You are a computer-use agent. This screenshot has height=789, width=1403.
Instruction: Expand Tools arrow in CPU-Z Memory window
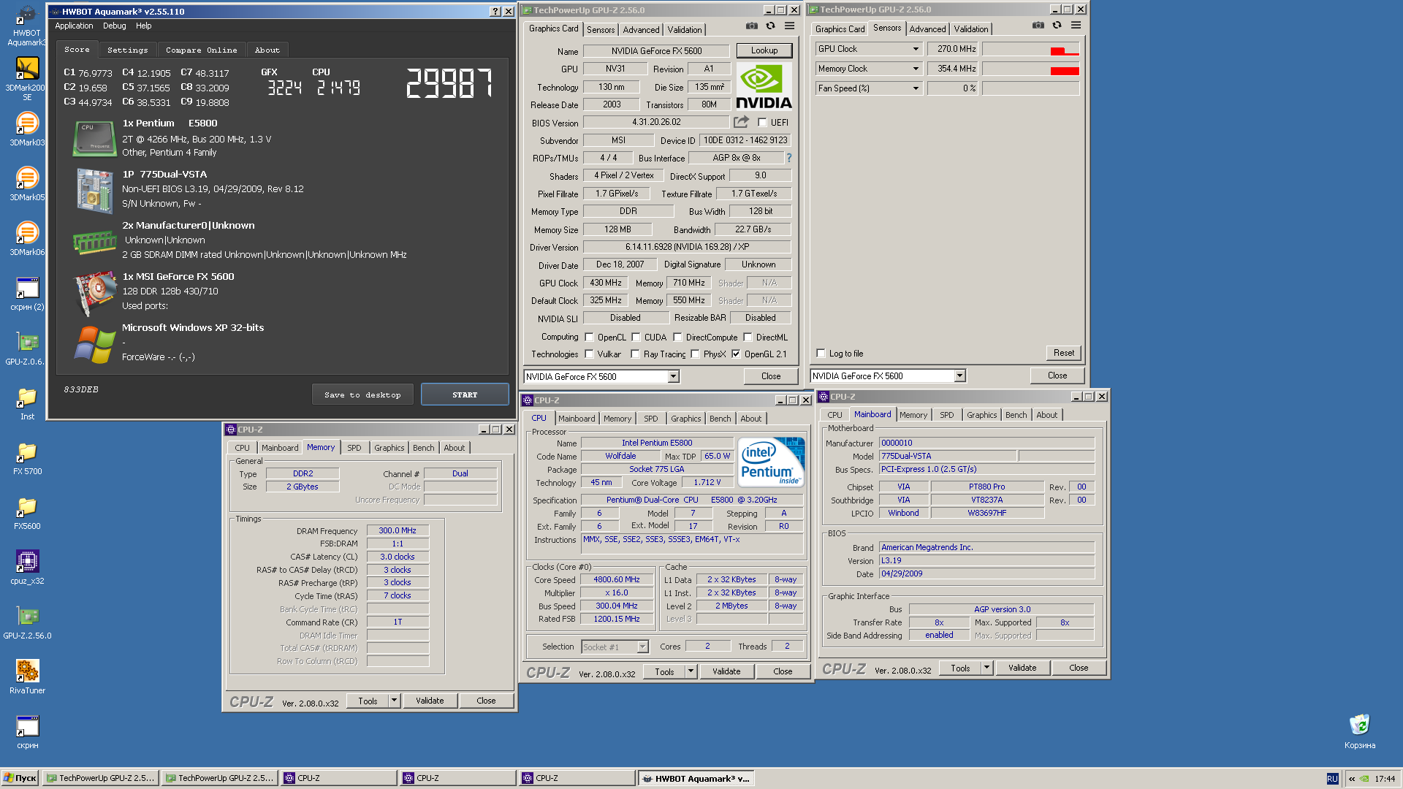(394, 701)
